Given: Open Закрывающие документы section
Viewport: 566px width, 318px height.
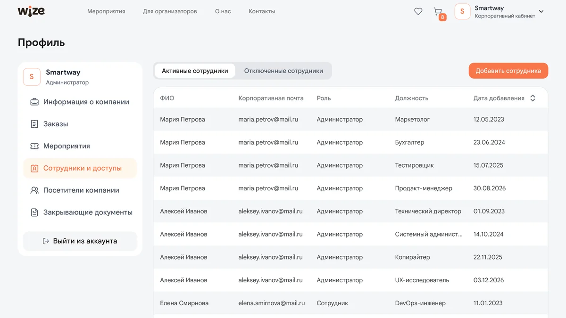Looking at the screenshot, I should pos(80,212).
